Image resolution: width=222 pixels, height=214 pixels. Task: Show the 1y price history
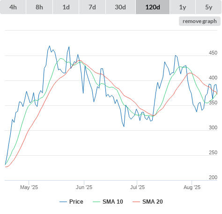point(183,7)
